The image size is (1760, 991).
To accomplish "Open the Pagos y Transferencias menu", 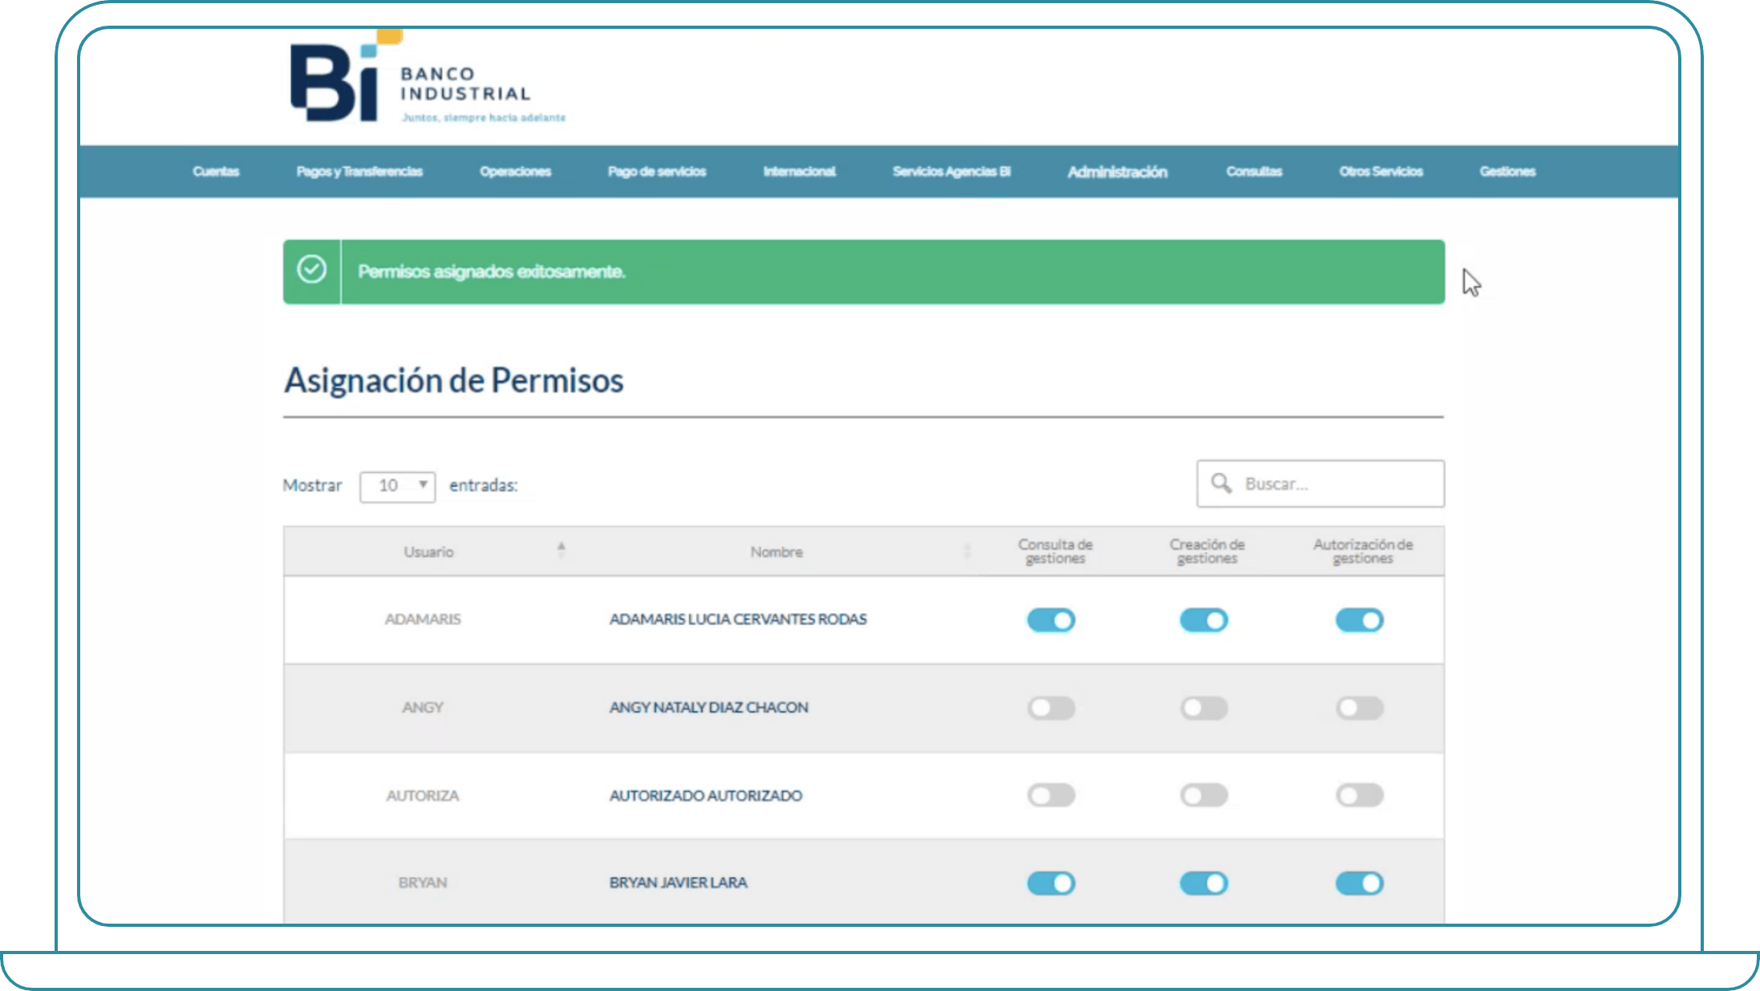I will (x=359, y=172).
